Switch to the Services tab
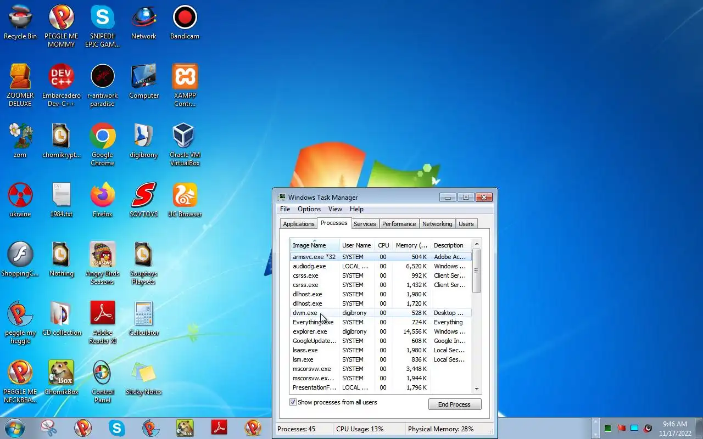 365,224
